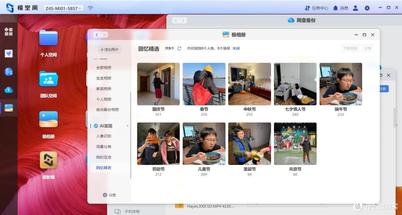The height and width of the screenshot is (215, 402).
Task: Open the app grid icon in left dock
Action: 9,32
